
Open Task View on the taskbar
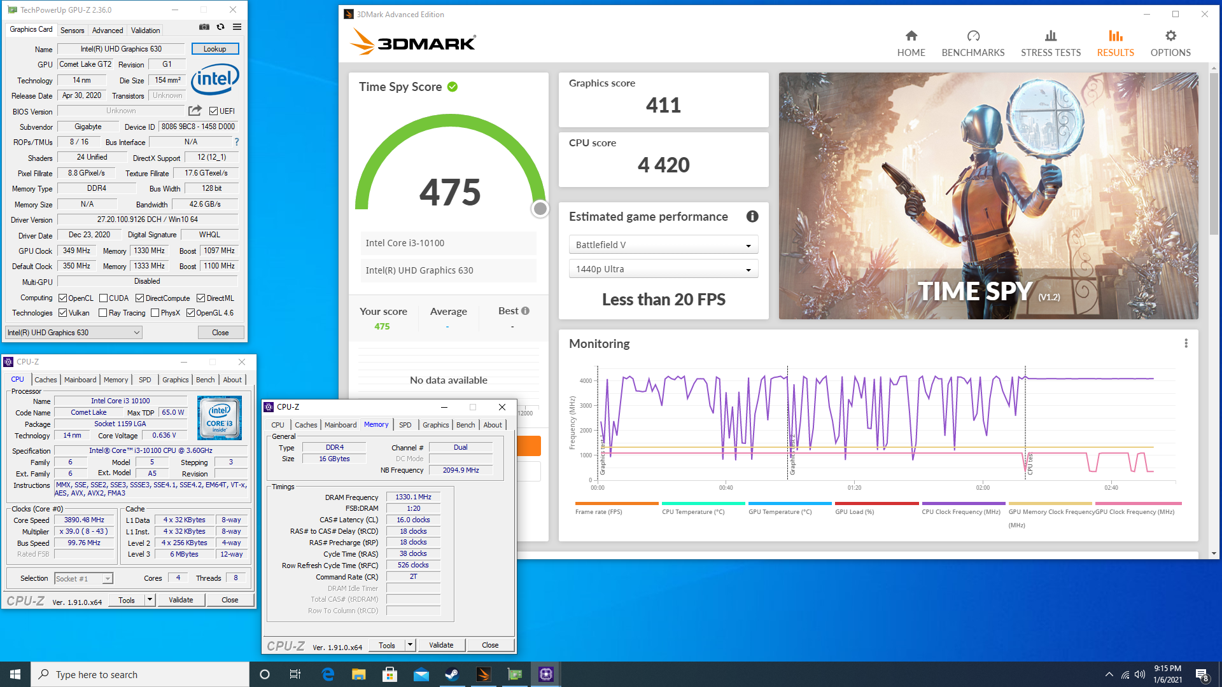point(295,674)
